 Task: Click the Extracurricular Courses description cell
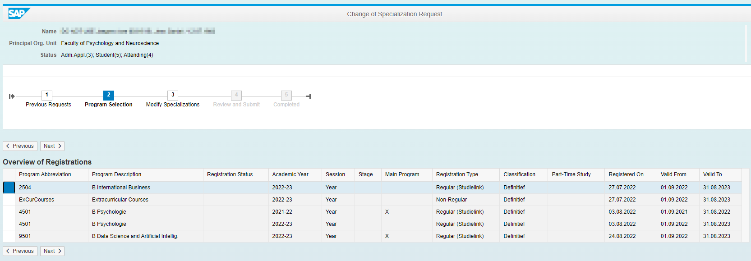(x=146, y=200)
